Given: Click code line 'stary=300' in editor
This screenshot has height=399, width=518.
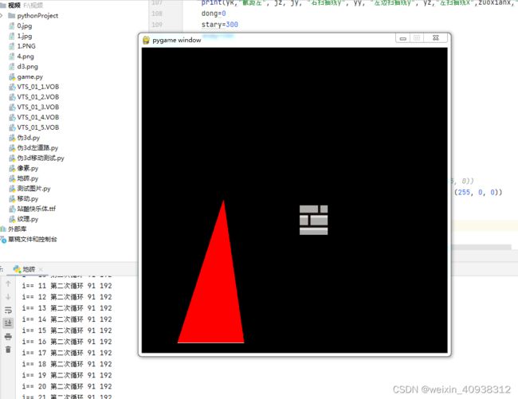Looking at the screenshot, I should (x=220, y=25).
